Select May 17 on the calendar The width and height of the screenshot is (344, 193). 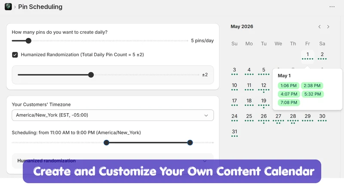234,102
